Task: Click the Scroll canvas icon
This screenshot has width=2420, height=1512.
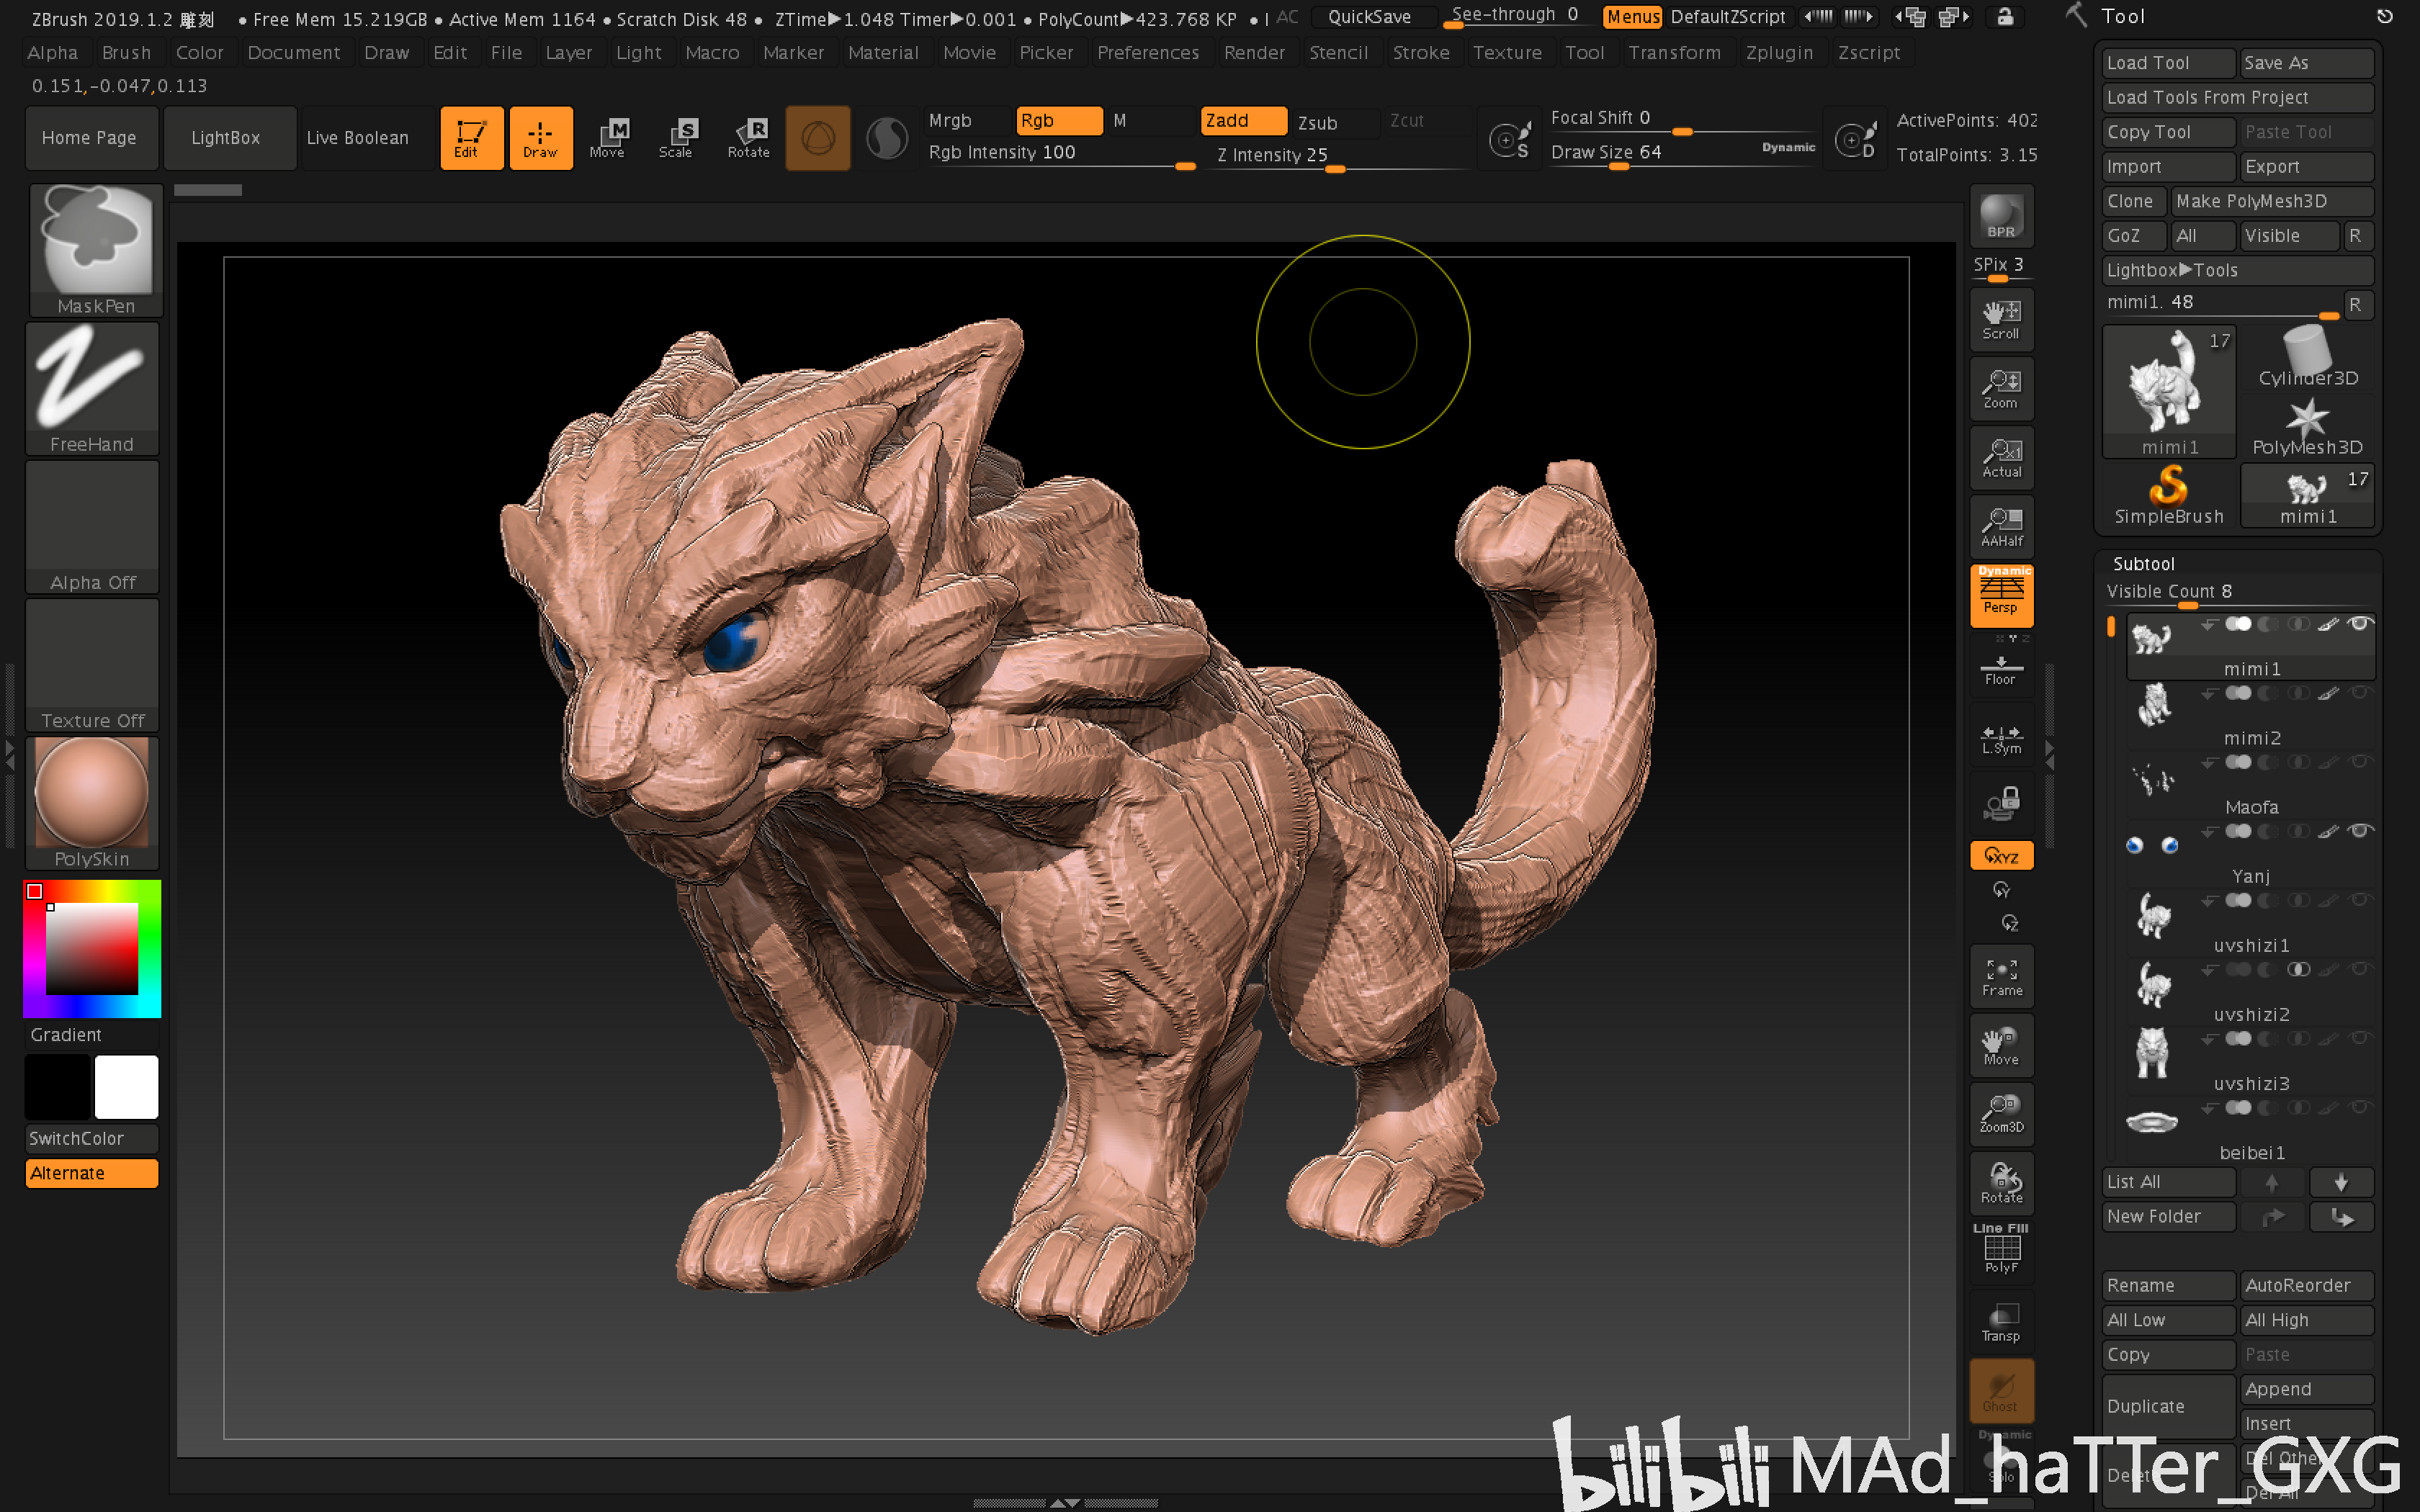Action: point(2001,320)
